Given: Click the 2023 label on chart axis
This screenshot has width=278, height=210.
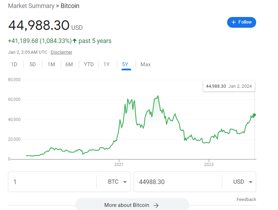Looking at the screenshot, I should [x=209, y=165].
